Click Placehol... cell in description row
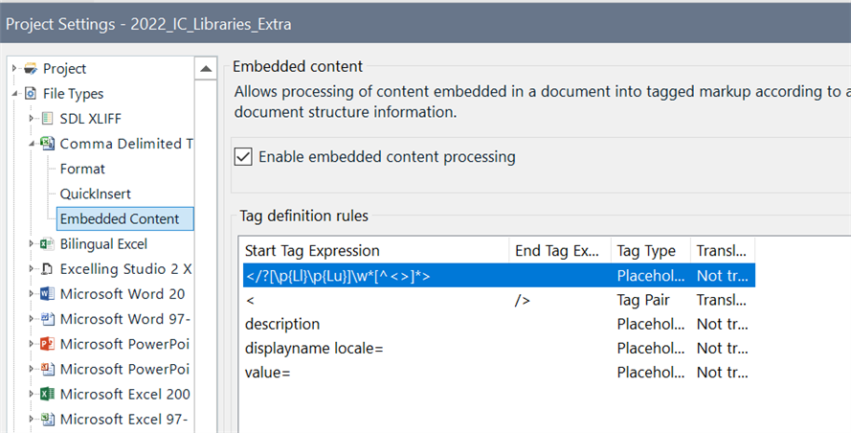 pyautogui.click(x=651, y=325)
